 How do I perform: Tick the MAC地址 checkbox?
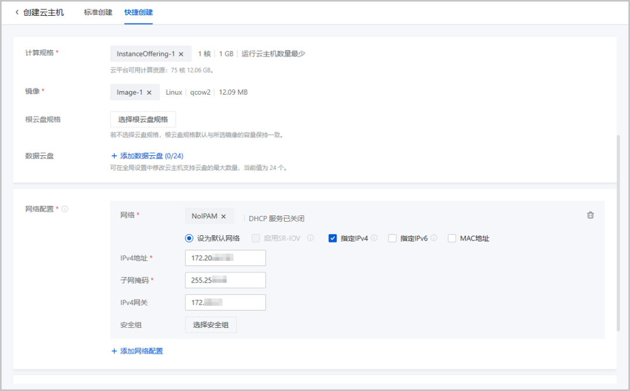point(452,238)
